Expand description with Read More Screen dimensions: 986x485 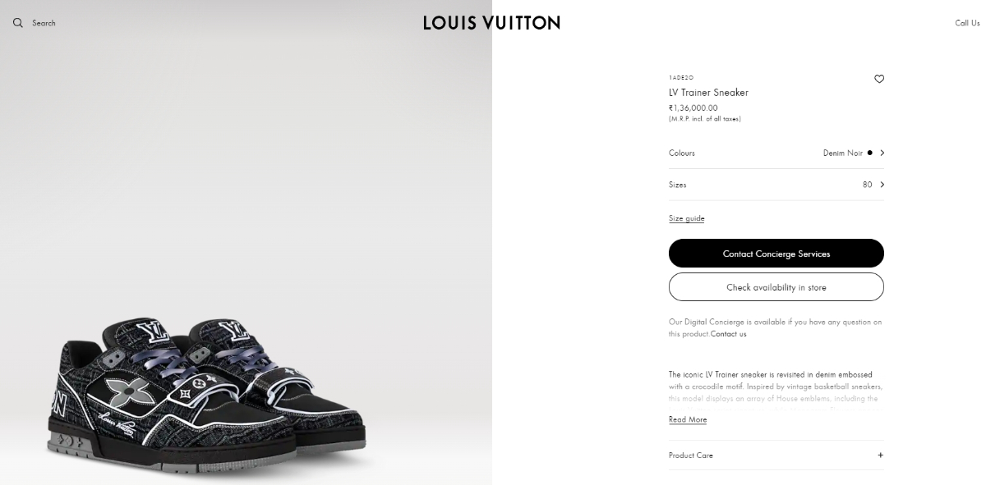click(688, 419)
